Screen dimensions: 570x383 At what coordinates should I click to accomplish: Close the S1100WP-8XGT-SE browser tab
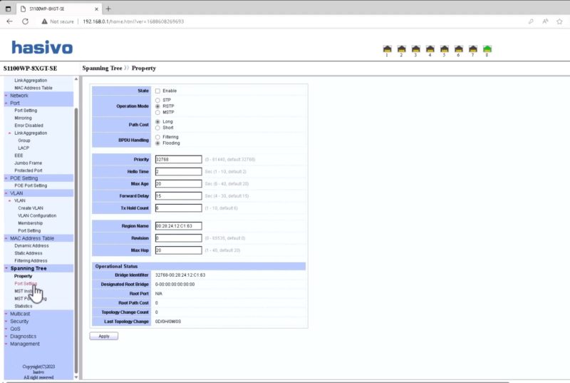(96, 9)
